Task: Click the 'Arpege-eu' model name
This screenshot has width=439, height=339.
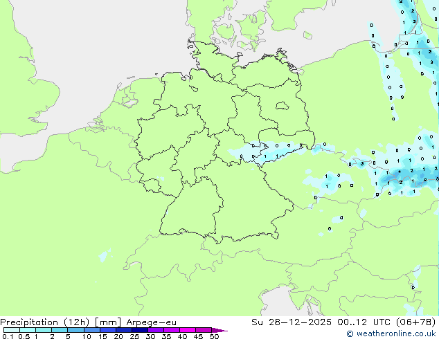Action: (x=152, y=322)
